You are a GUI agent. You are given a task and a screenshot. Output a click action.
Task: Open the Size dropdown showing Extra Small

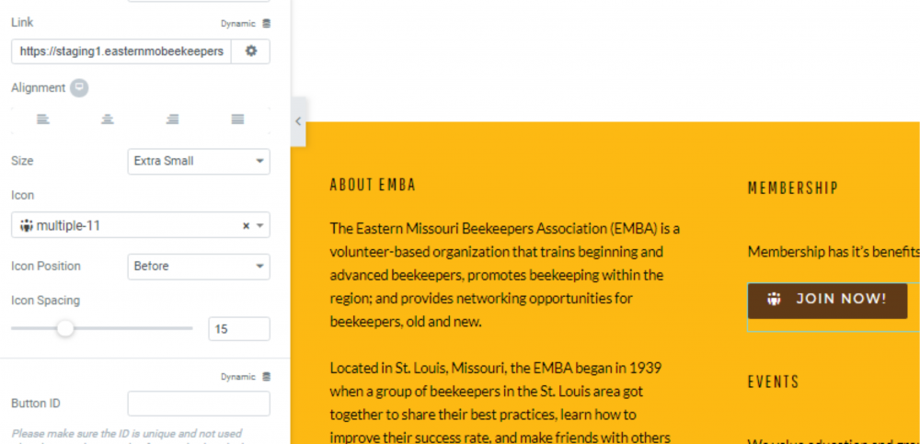(199, 161)
